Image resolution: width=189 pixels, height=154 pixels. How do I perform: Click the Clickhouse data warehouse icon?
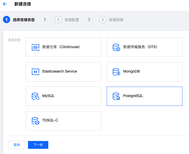pos(36,47)
